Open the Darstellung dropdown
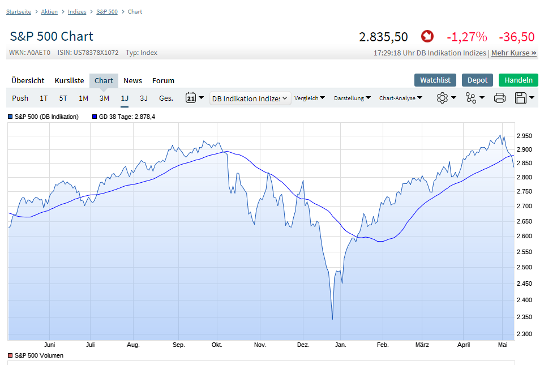This screenshot has width=544, height=365. (x=352, y=98)
